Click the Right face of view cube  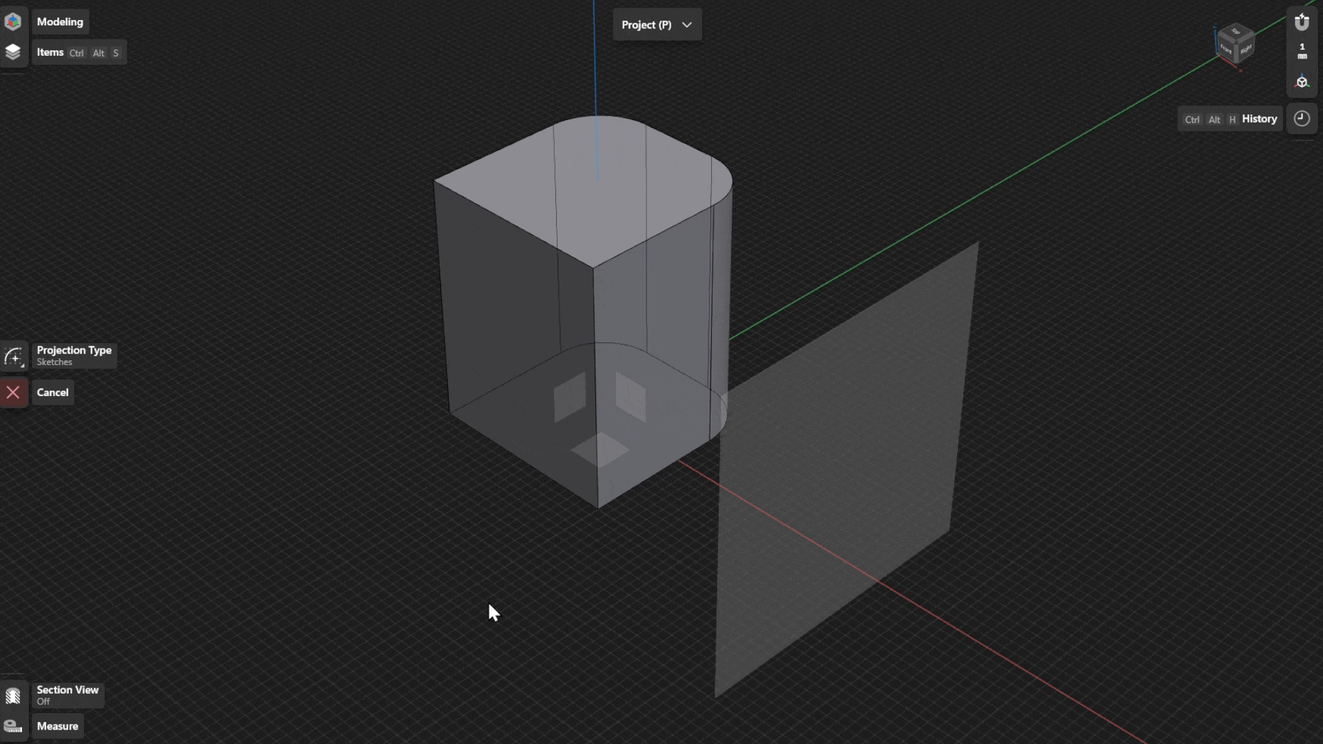(x=1245, y=50)
